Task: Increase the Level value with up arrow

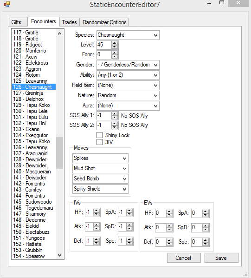Action: click(x=115, y=43)
